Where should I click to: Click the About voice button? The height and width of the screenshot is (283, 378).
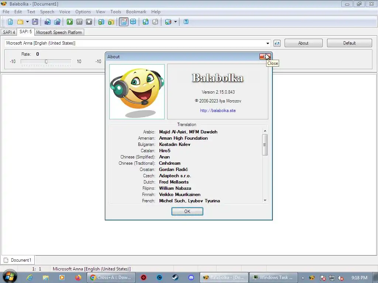click(x=303, y=43)
